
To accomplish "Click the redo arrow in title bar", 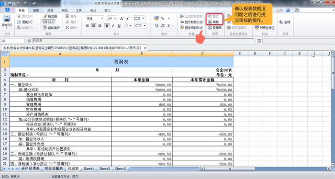I will point(26,3).
